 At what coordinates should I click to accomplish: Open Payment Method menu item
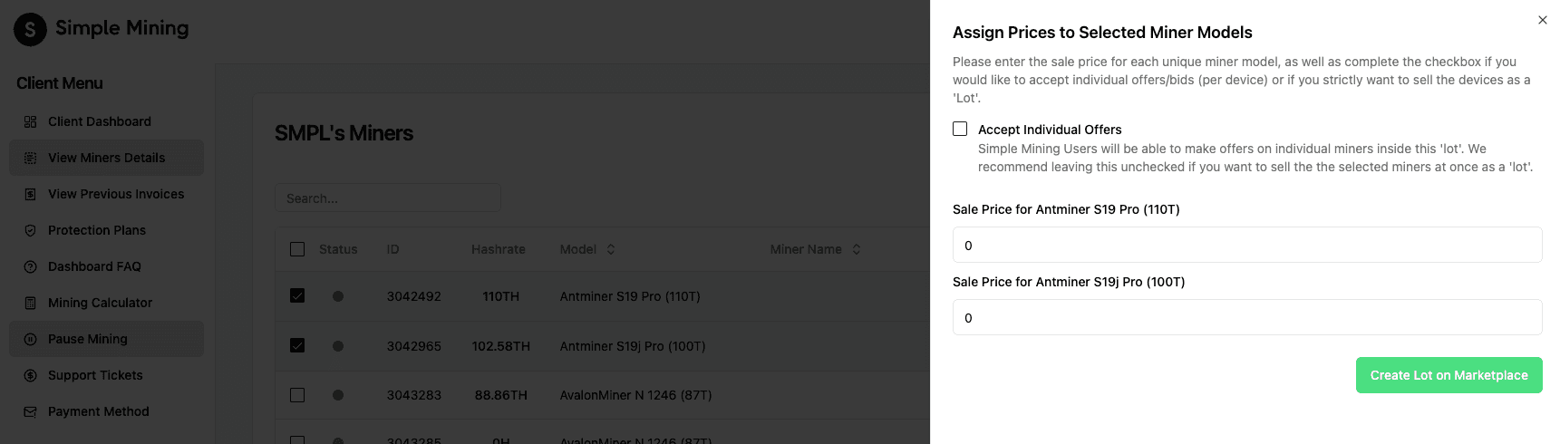(x=106, y=411)
